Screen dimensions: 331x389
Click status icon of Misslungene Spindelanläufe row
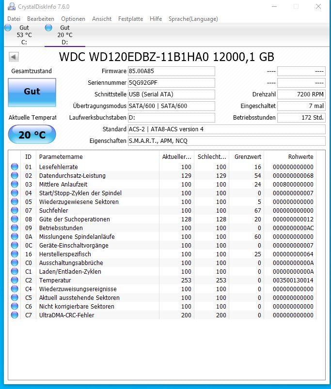15,236
